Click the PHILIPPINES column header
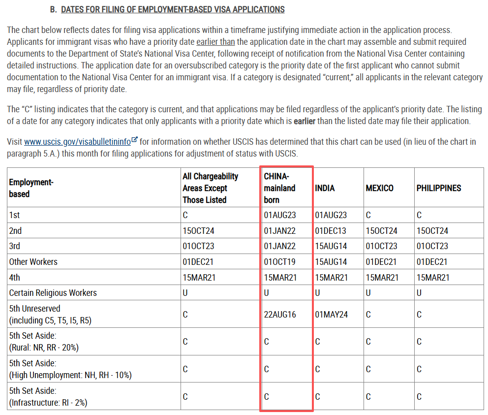 pos(439,188)
